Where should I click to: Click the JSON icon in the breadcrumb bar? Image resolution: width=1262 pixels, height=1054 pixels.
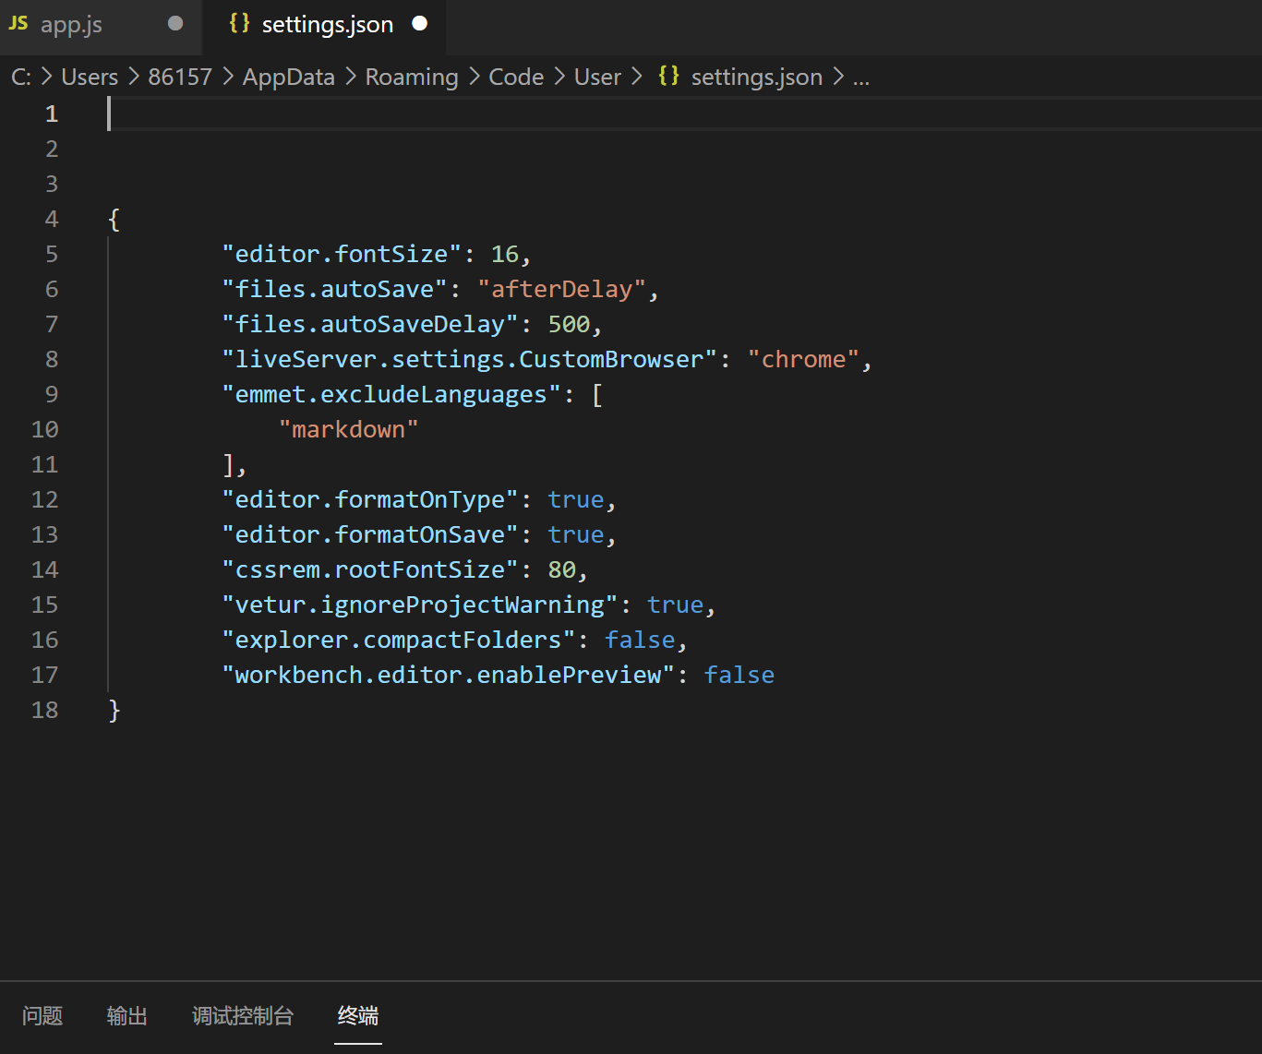668,77
